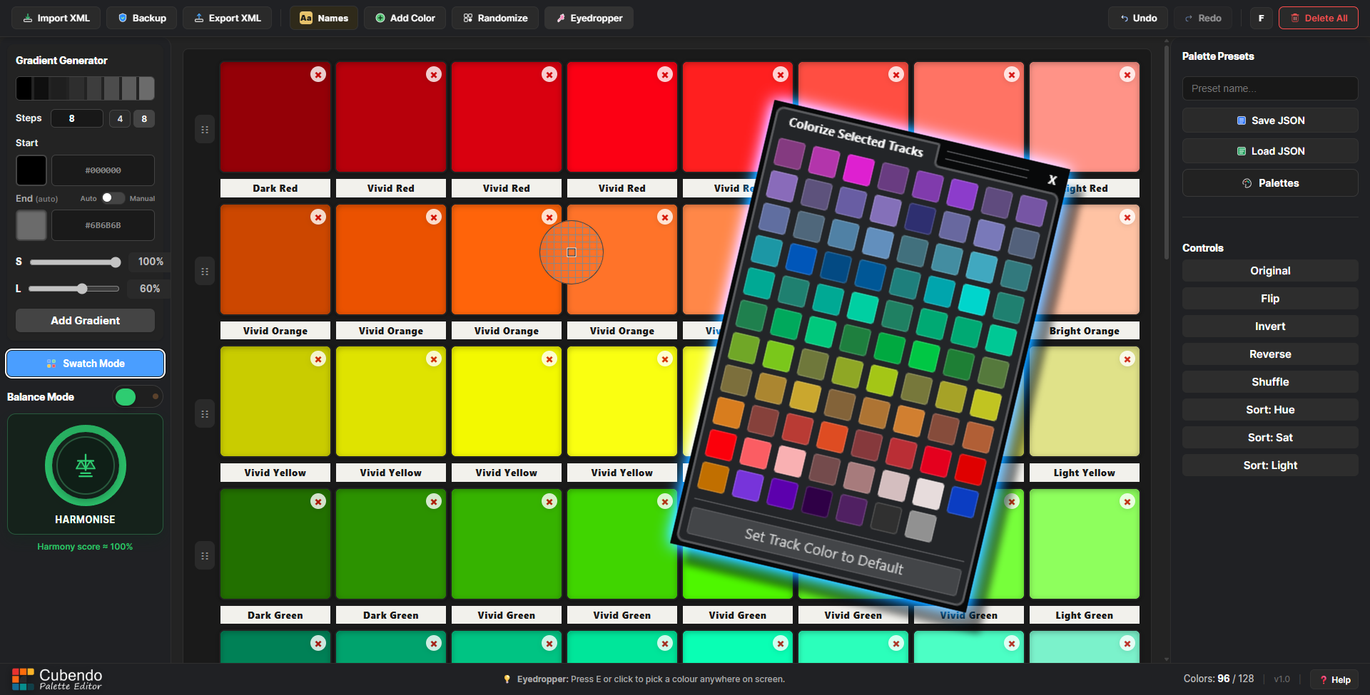Click the Add Gradient button
Image resolution: width=1370 pixels, height=695 pixels.
[x=85, y=321]
